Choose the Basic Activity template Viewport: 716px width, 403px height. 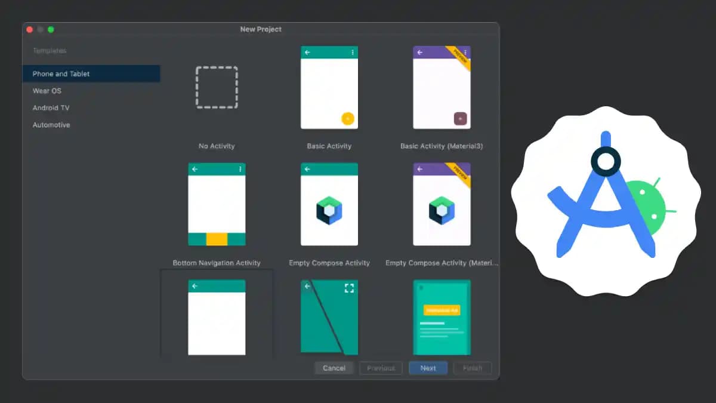tap(329, 87)
